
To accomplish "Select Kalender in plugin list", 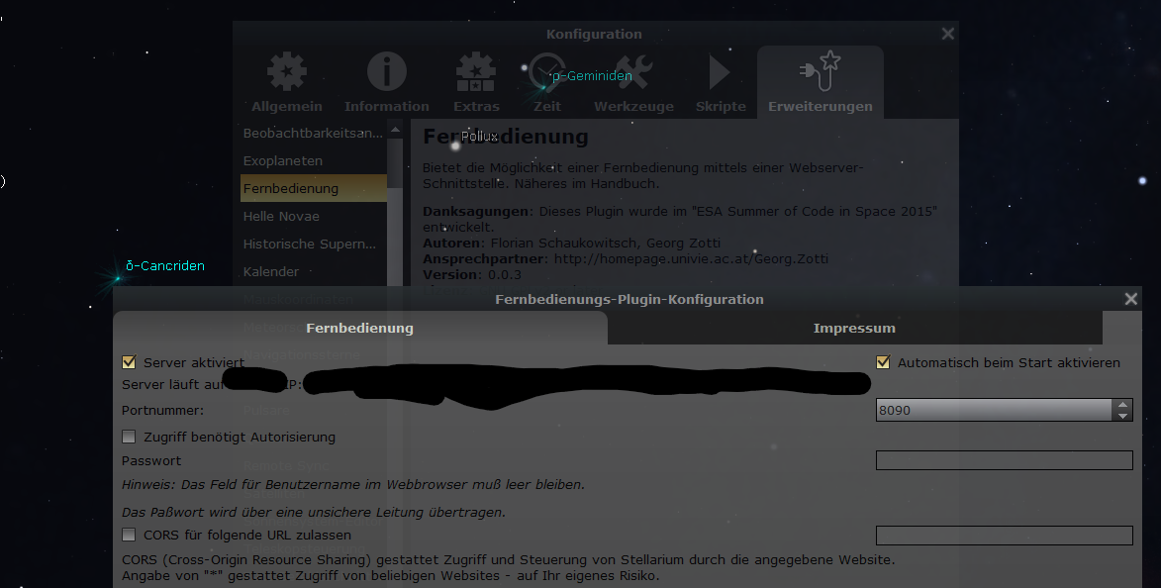I will [x=313, y=272].
